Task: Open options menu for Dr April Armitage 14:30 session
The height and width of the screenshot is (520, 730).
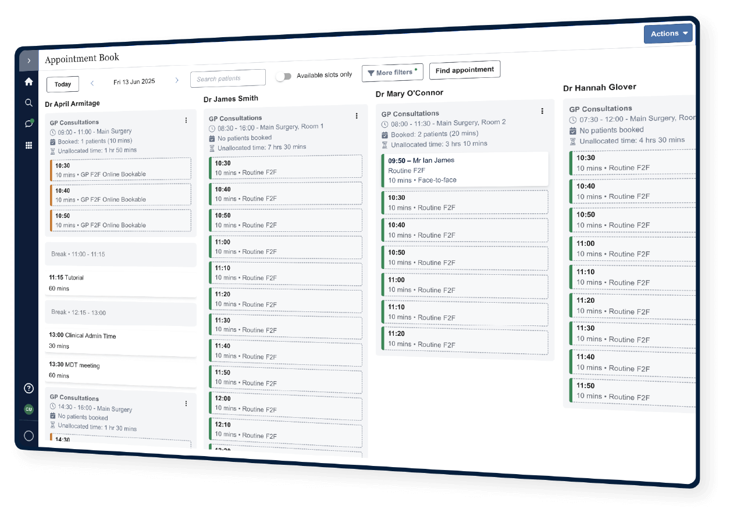Action: tap(186, 403)
